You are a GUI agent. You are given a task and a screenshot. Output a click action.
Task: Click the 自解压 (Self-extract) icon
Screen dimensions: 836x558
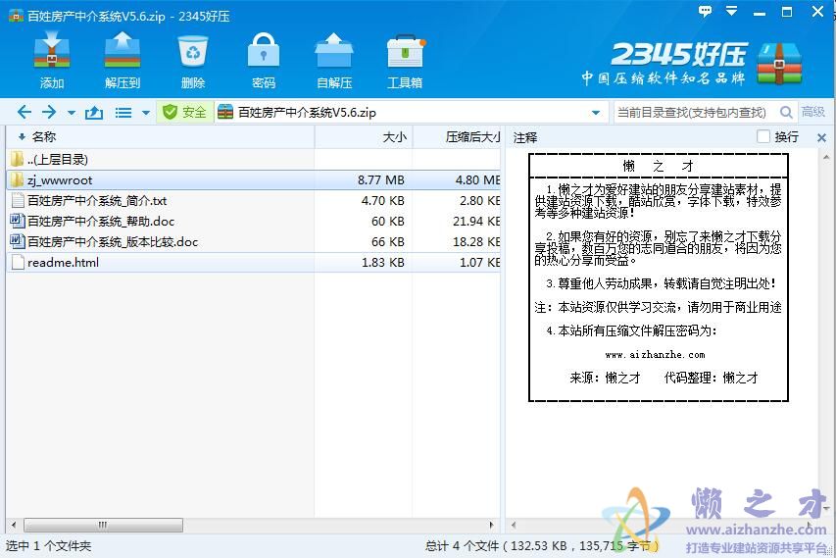pyautogui.click(x=334, y=60)
